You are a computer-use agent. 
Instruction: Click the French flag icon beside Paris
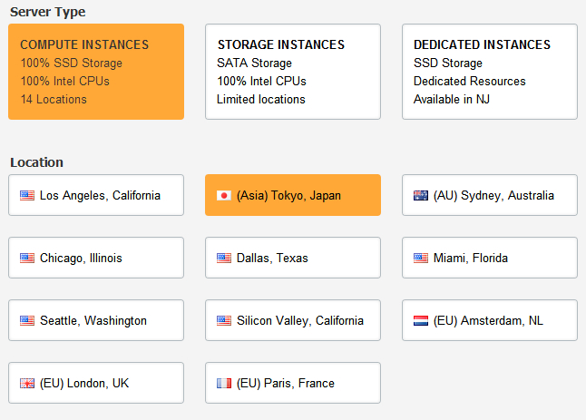click(224, 383)
